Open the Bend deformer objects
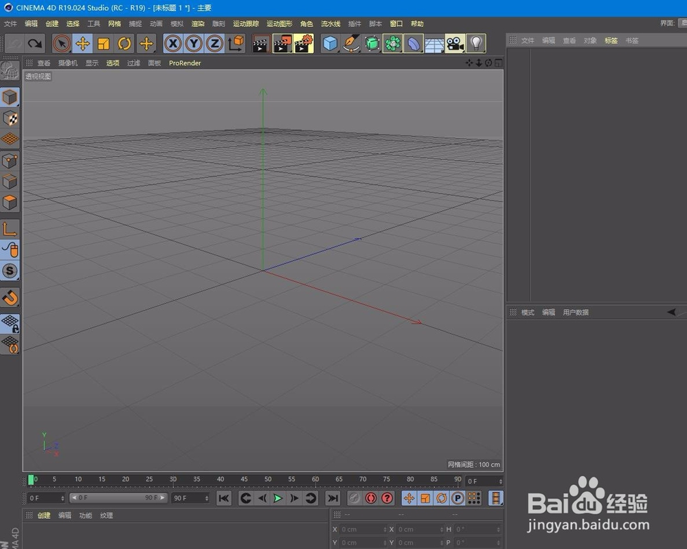 (414, 43)
